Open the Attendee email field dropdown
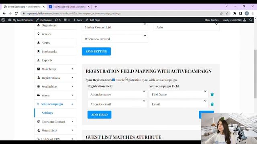The height and width of the screenshot is (144, 257). 117,104
